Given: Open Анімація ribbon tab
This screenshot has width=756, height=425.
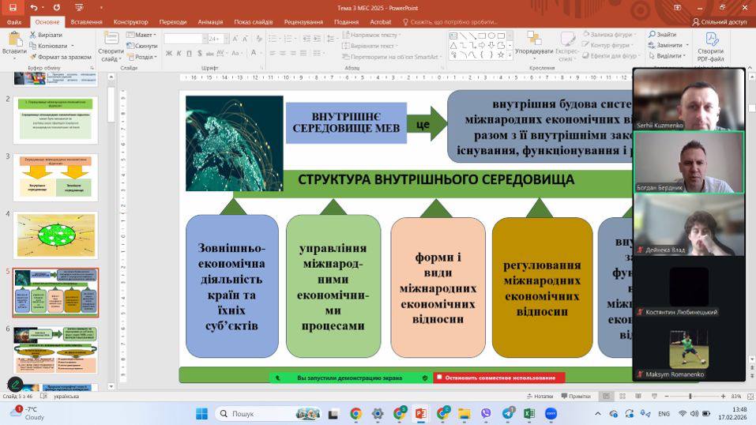Looking at the screenshot, I should coord(210,21).
